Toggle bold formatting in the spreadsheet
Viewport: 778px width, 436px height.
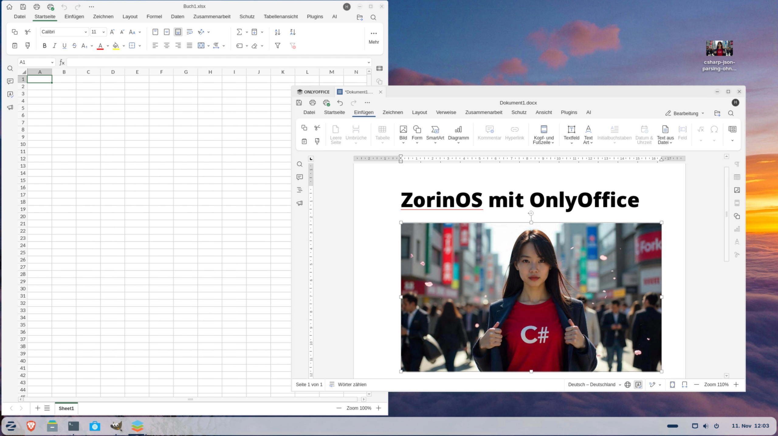[x=44, y=46]
